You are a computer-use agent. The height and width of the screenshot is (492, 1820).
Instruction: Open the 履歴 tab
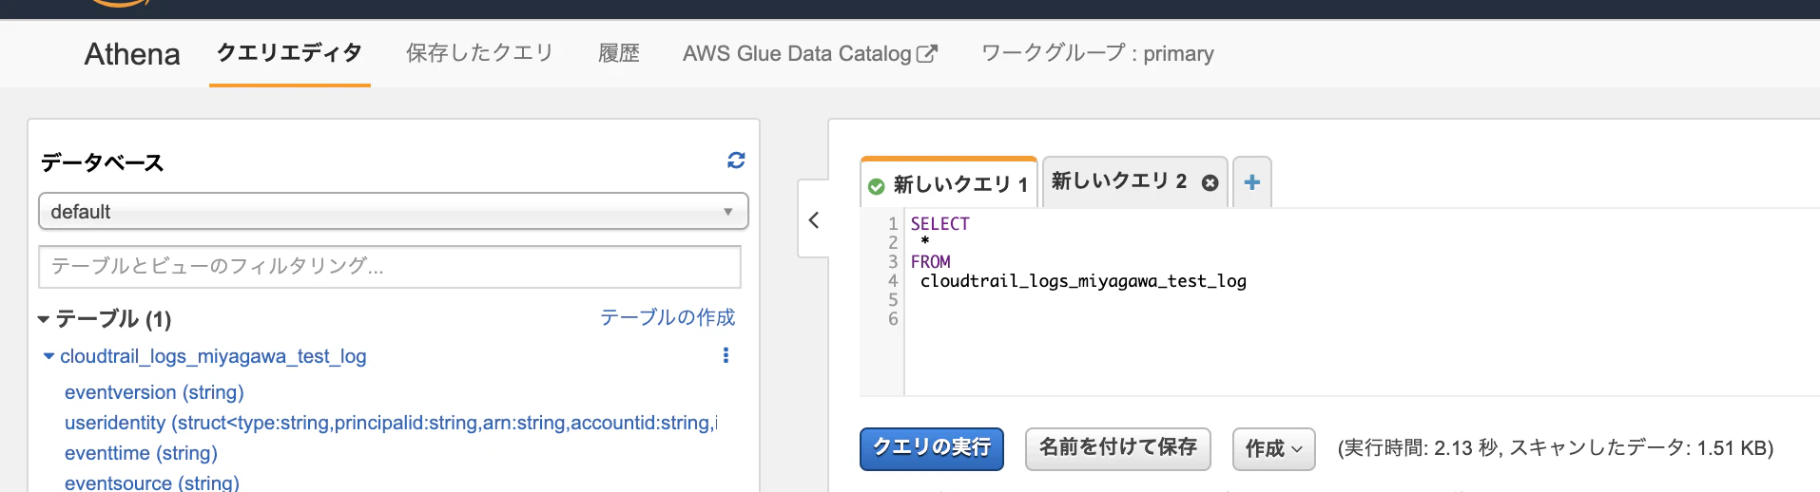[x=618, y=53]
